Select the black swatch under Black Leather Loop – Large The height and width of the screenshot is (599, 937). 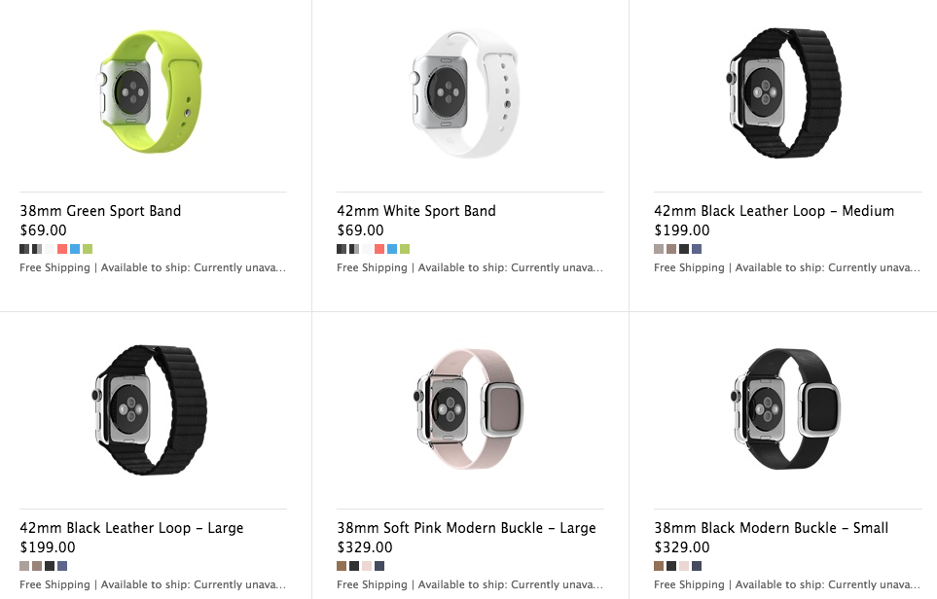tap(50, 566)
